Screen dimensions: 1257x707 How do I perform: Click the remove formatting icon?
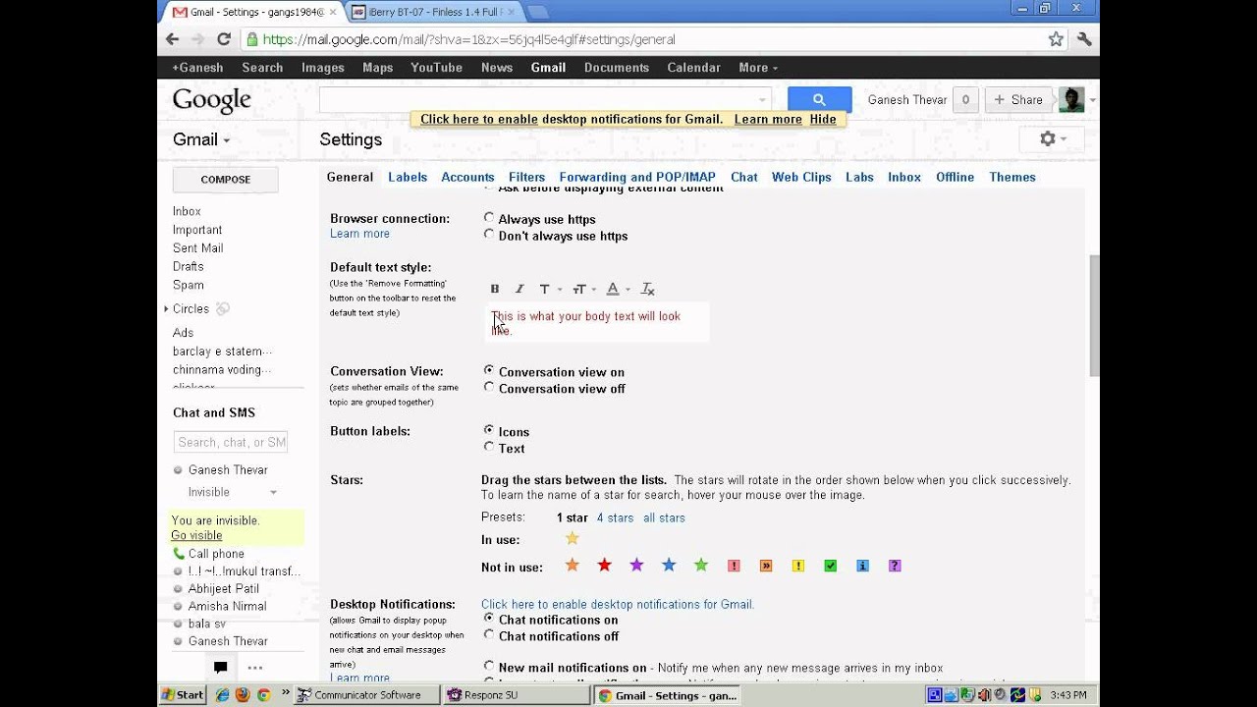[647, 289]
